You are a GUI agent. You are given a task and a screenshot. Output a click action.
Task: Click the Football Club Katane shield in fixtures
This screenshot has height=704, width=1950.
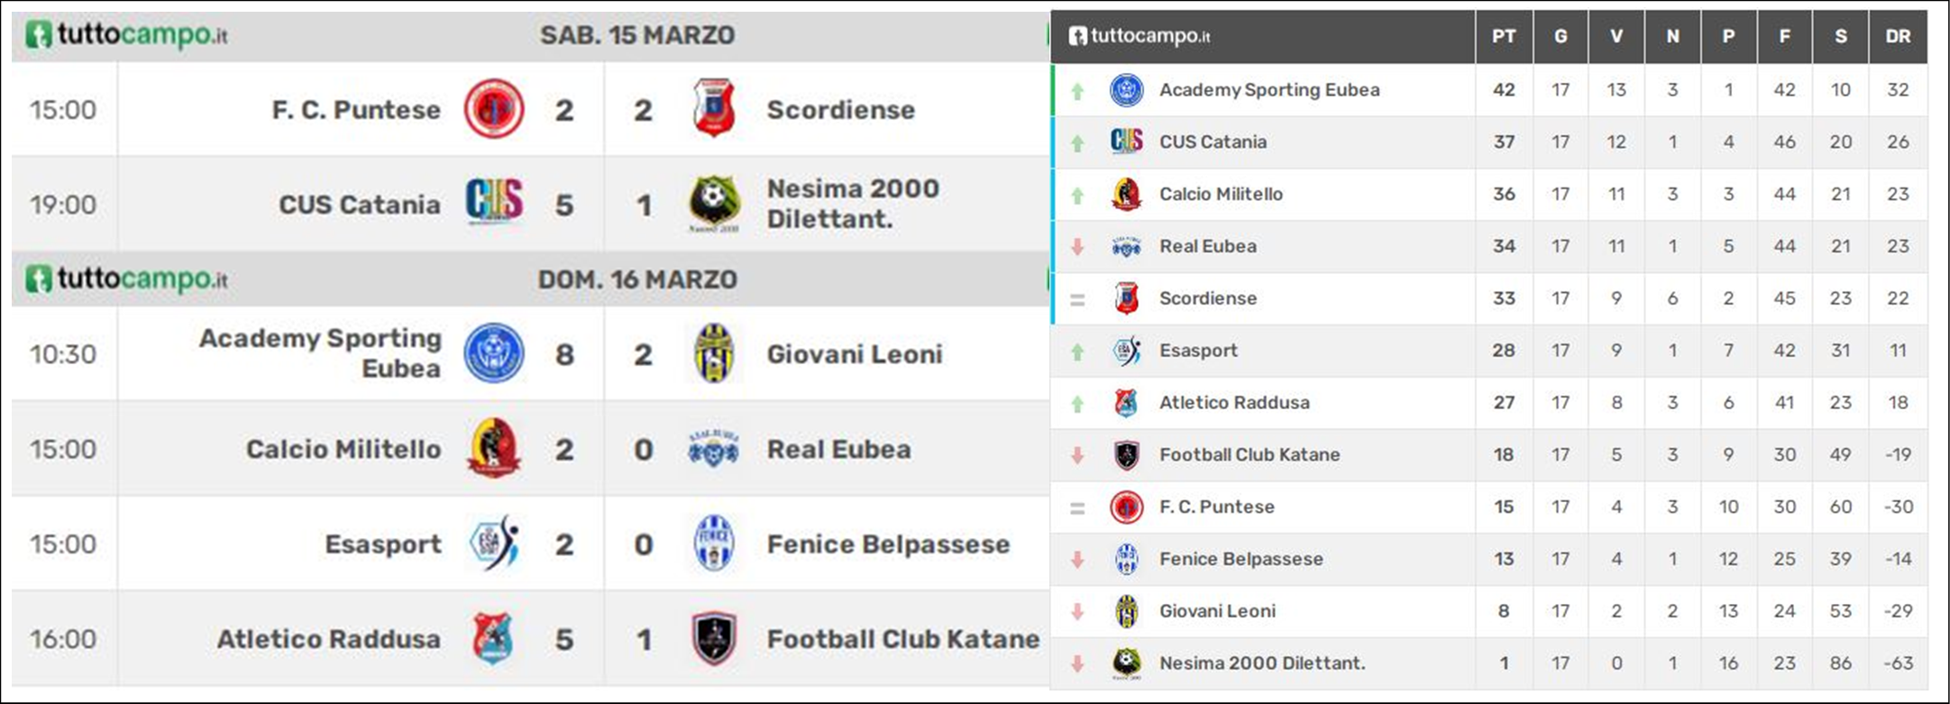(x=714, y=638)
